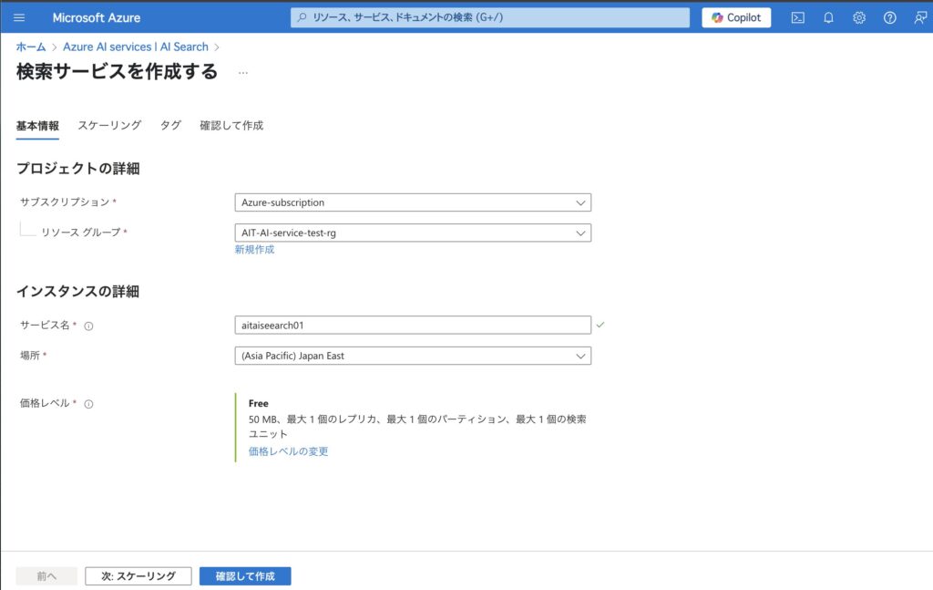Switch to the タグ tab
933x590 pixels.
[170, 126]
